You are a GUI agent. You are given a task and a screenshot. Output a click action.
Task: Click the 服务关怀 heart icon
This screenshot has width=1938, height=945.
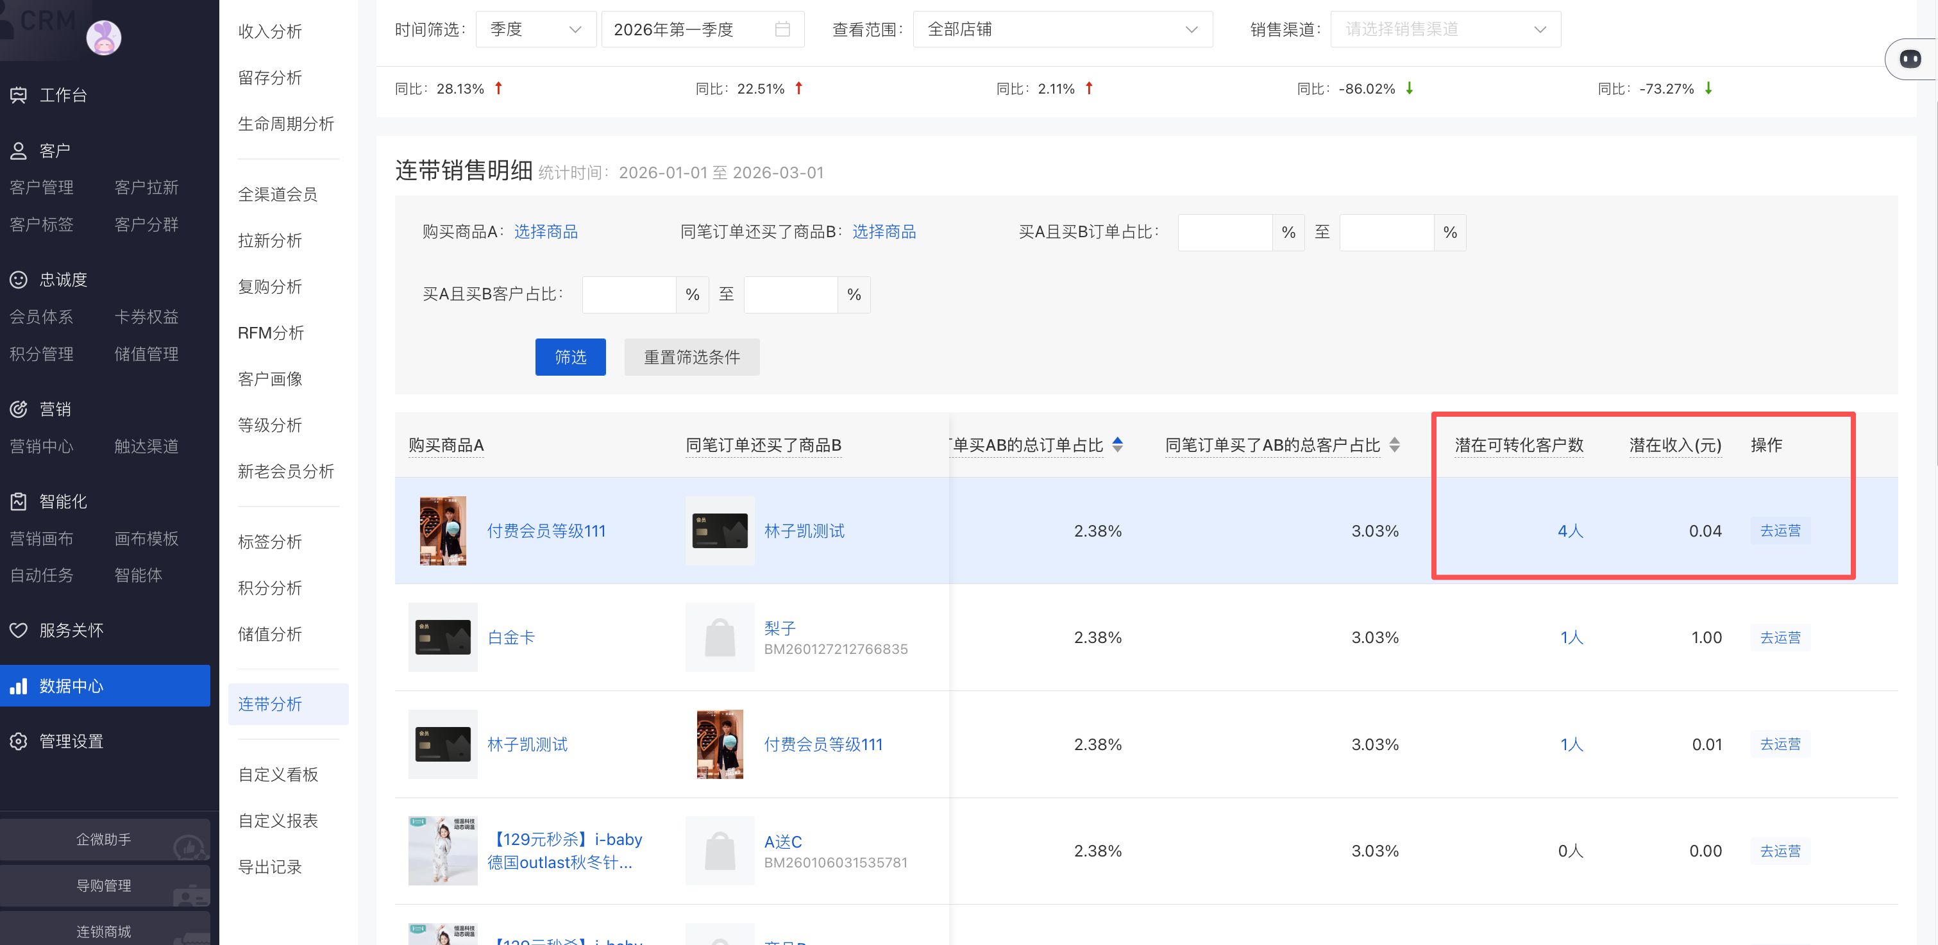tap(19, 630)
